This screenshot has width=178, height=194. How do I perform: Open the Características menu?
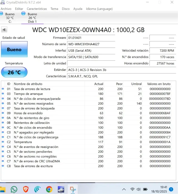(x=37, y=9)
